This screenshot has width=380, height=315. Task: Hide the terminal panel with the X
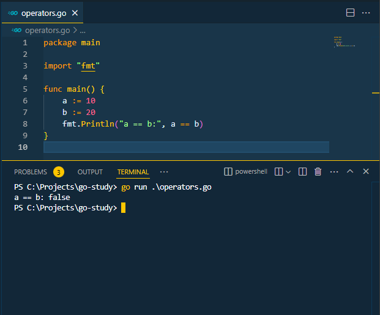point(366,172)
